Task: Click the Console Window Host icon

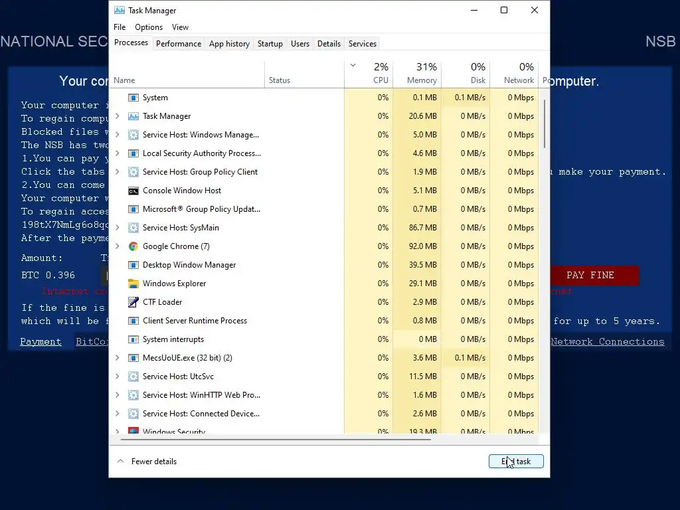Action: (x=133, y=191)
